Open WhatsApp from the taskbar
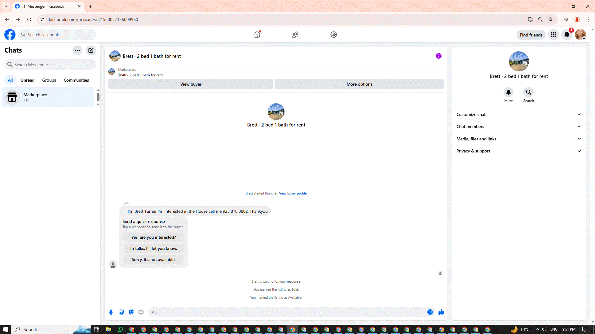The height and width of the screenshot is (334, 595). 120,329
